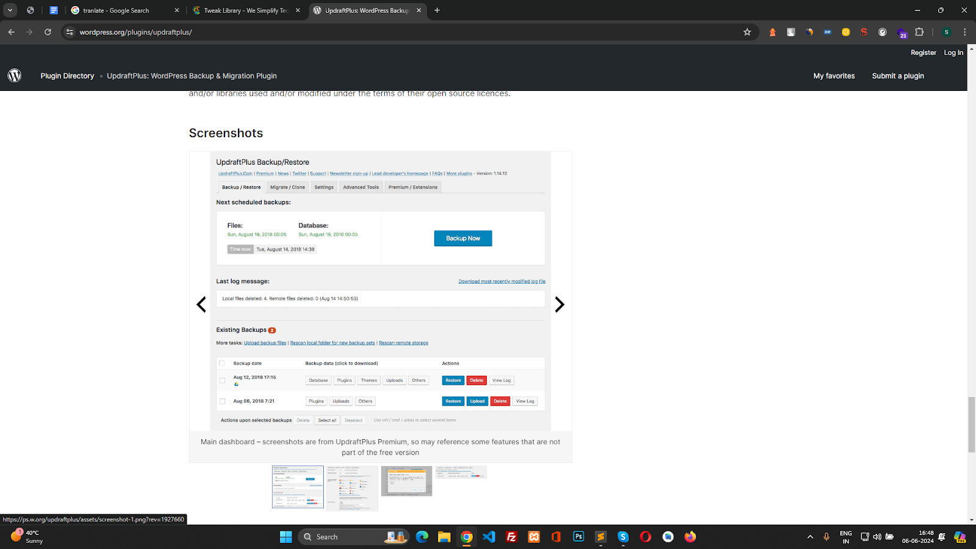Open Opera browser from taskbar

[x=645, y=537]
